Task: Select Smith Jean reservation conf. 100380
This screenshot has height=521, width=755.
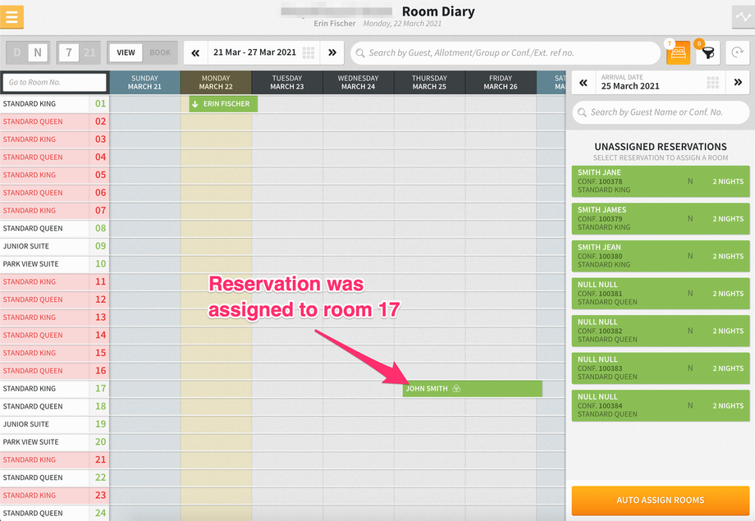Action: [661, 256]
